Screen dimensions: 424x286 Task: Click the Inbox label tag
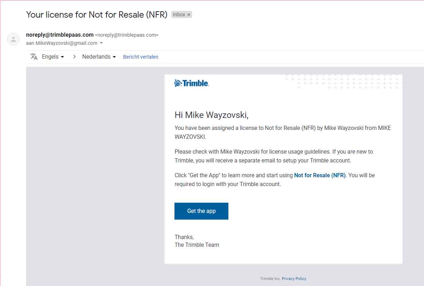pyautogui.click(x=179, y=15)
